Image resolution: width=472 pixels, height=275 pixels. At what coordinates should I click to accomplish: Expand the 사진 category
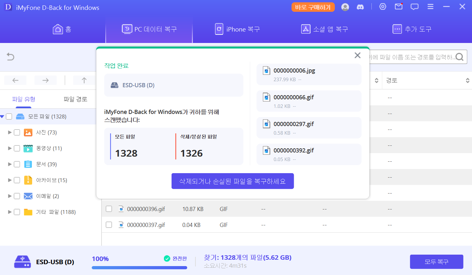(x=10, y=132)
